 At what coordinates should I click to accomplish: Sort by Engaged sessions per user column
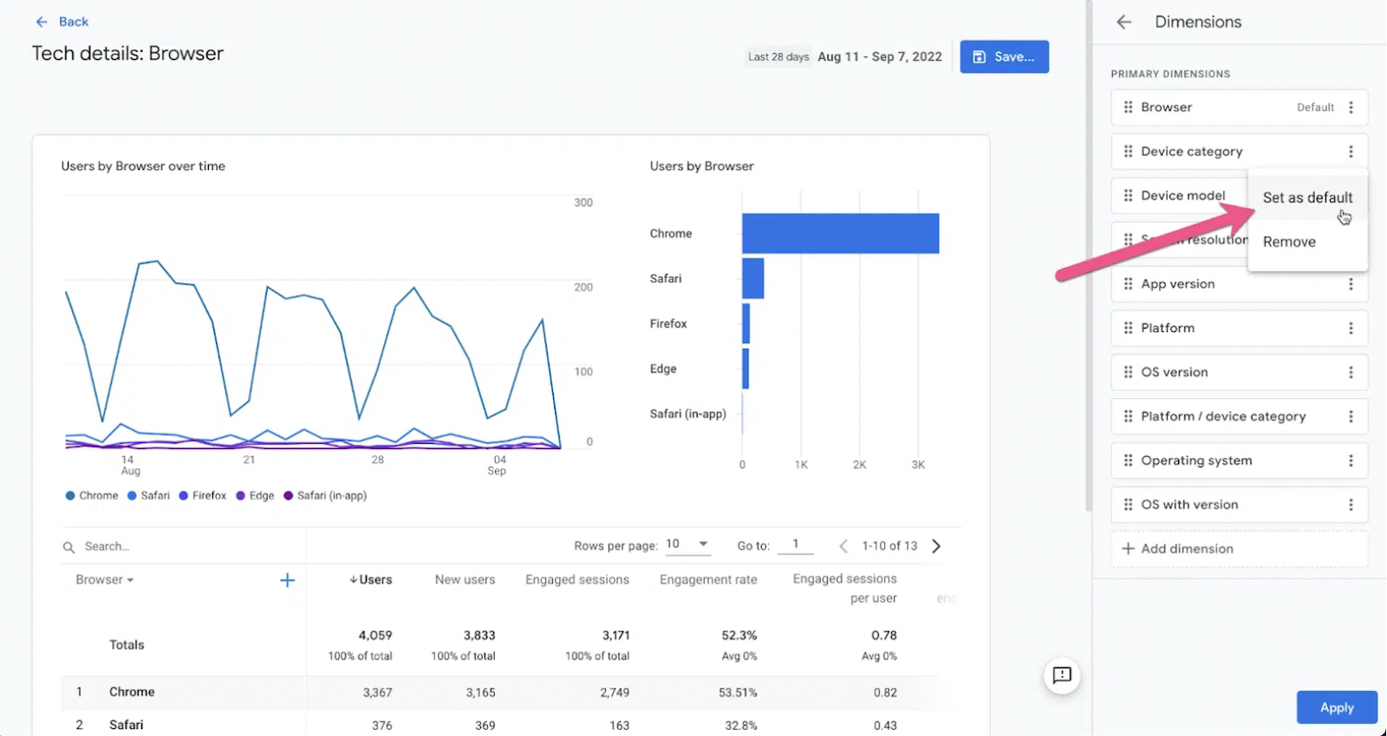845,589
